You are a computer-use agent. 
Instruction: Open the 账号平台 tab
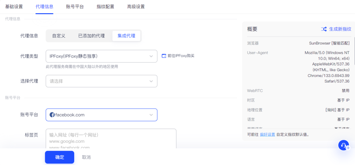click(75, 7)
